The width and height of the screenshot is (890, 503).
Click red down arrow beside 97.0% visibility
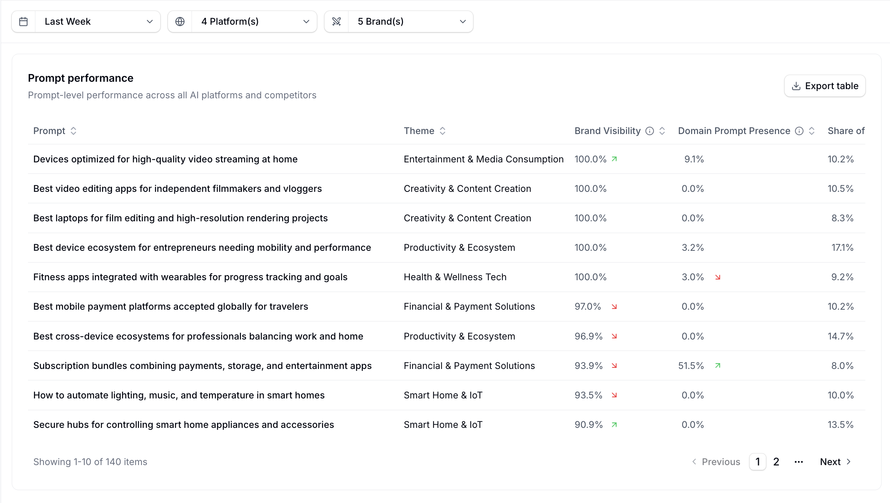point(614,307)
